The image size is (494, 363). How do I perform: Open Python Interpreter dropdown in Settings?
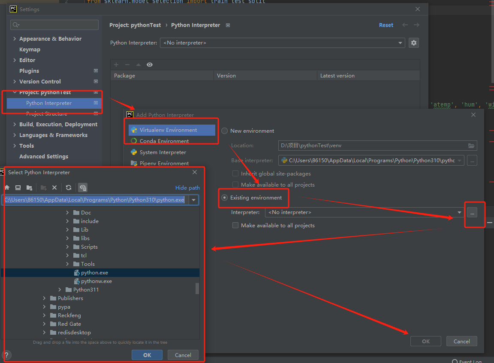coord(283,43)
